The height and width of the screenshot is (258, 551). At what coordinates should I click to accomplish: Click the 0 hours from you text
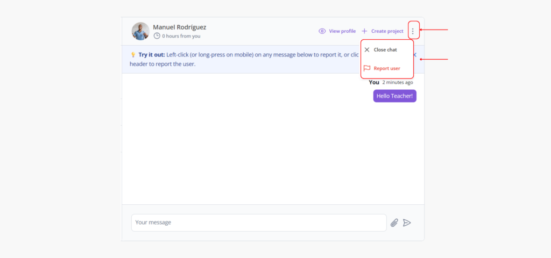[181, 36]
